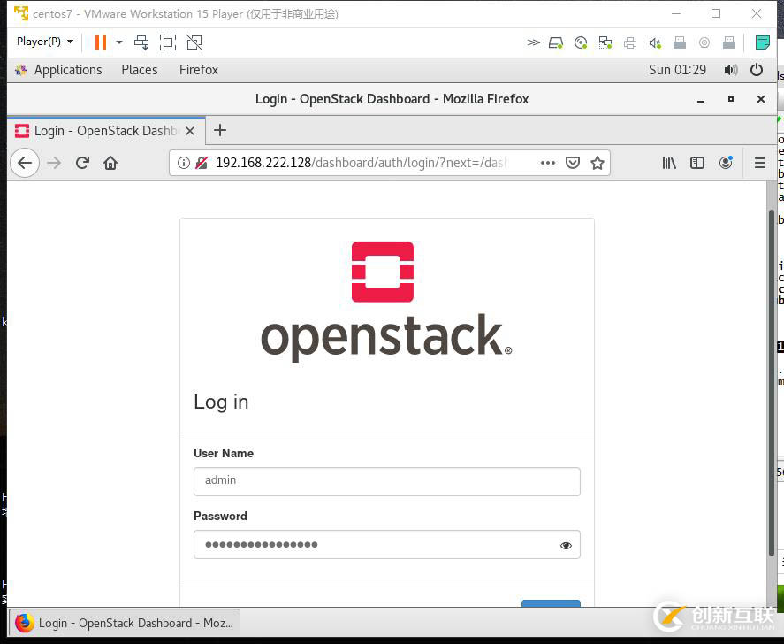The height and width of the screenshot is (644, 784).
Task: Open a new Firefox tab
Action: click(x=220, y=131)
